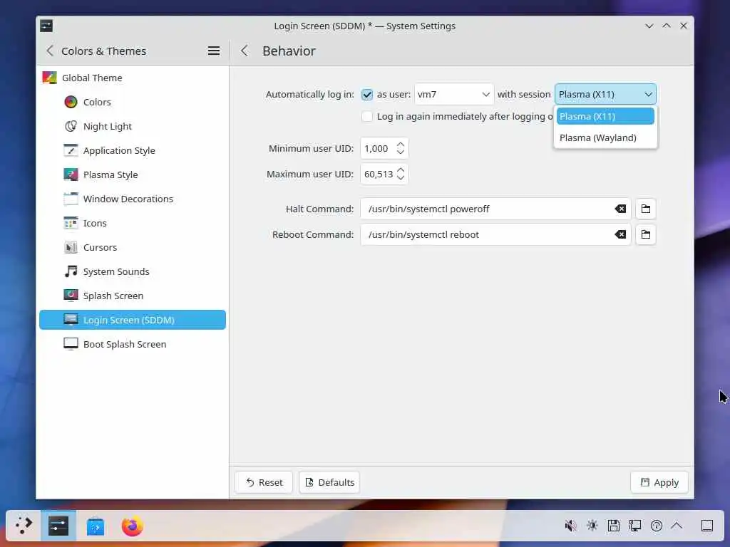This screenshot has width=730, height=547.
Task: Collapse the session combo box
Action: (605, 95)
